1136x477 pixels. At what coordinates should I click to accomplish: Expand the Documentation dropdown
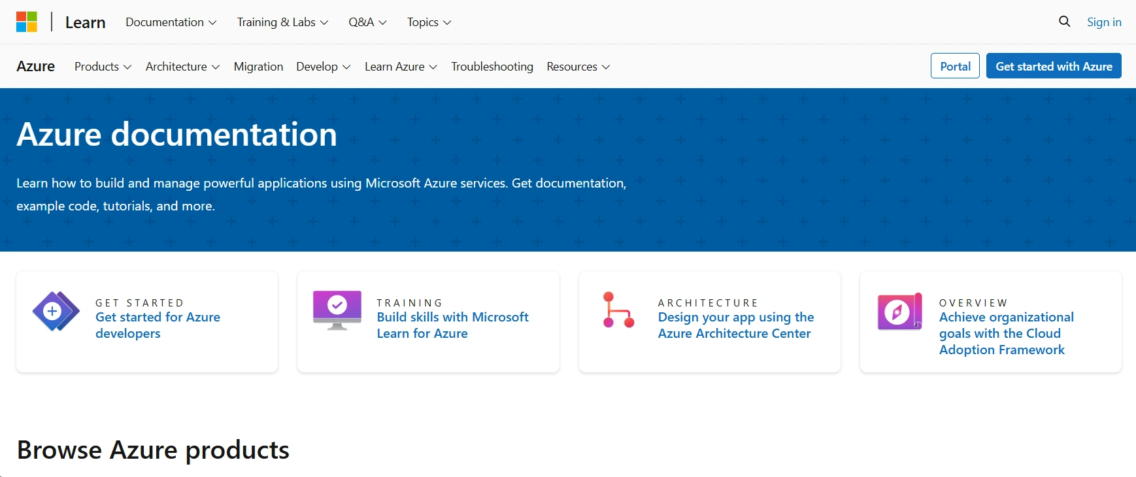pos(171,22)
